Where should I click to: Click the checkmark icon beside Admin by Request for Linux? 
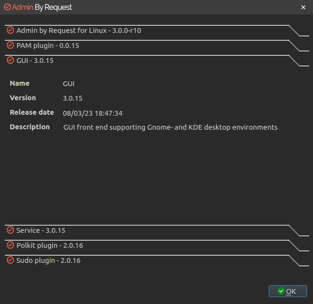click(10, 30)
